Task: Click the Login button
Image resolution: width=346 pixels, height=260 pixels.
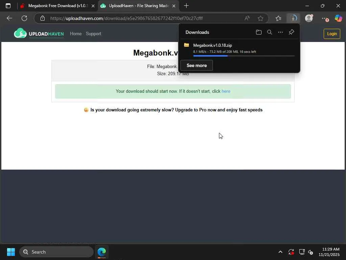Action: [332, 34]
